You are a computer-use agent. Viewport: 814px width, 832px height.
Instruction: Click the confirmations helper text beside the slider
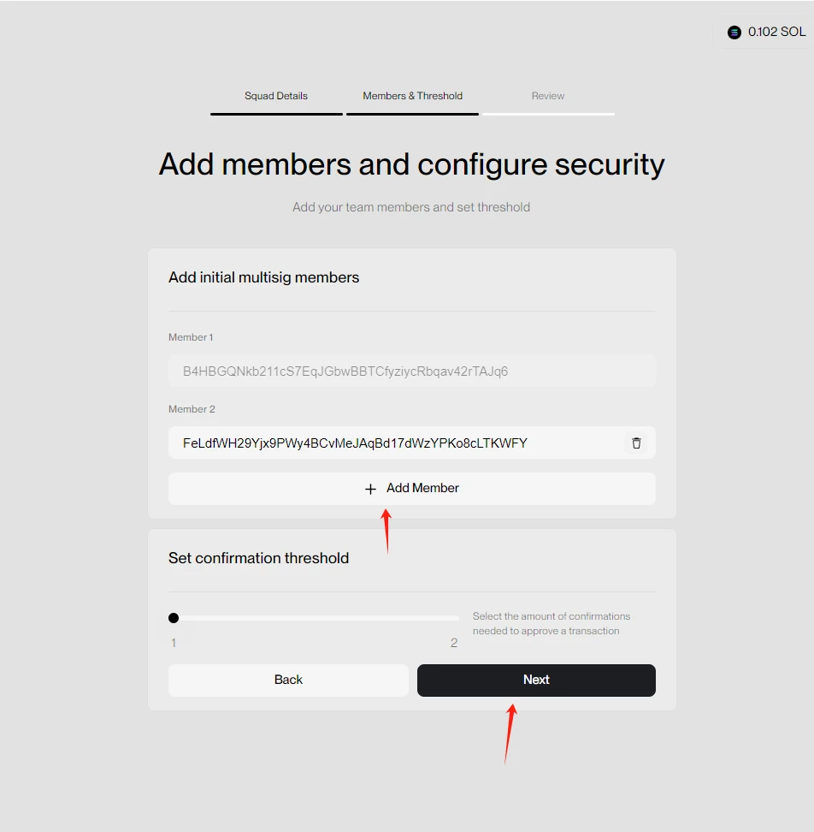(552, 623)
